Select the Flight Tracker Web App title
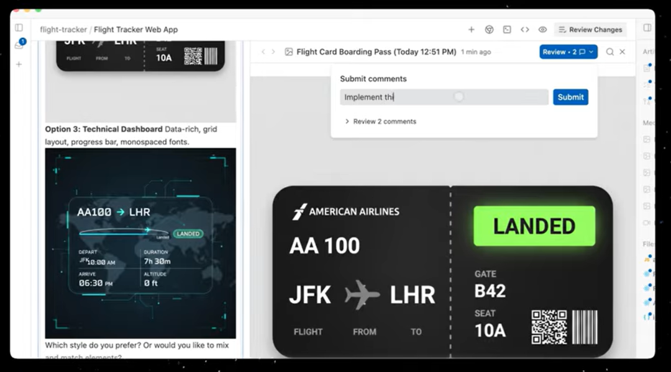 (x=135, y=29)
